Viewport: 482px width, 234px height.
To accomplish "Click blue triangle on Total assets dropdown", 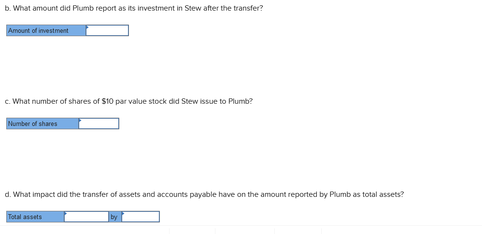I will point(66,213).
